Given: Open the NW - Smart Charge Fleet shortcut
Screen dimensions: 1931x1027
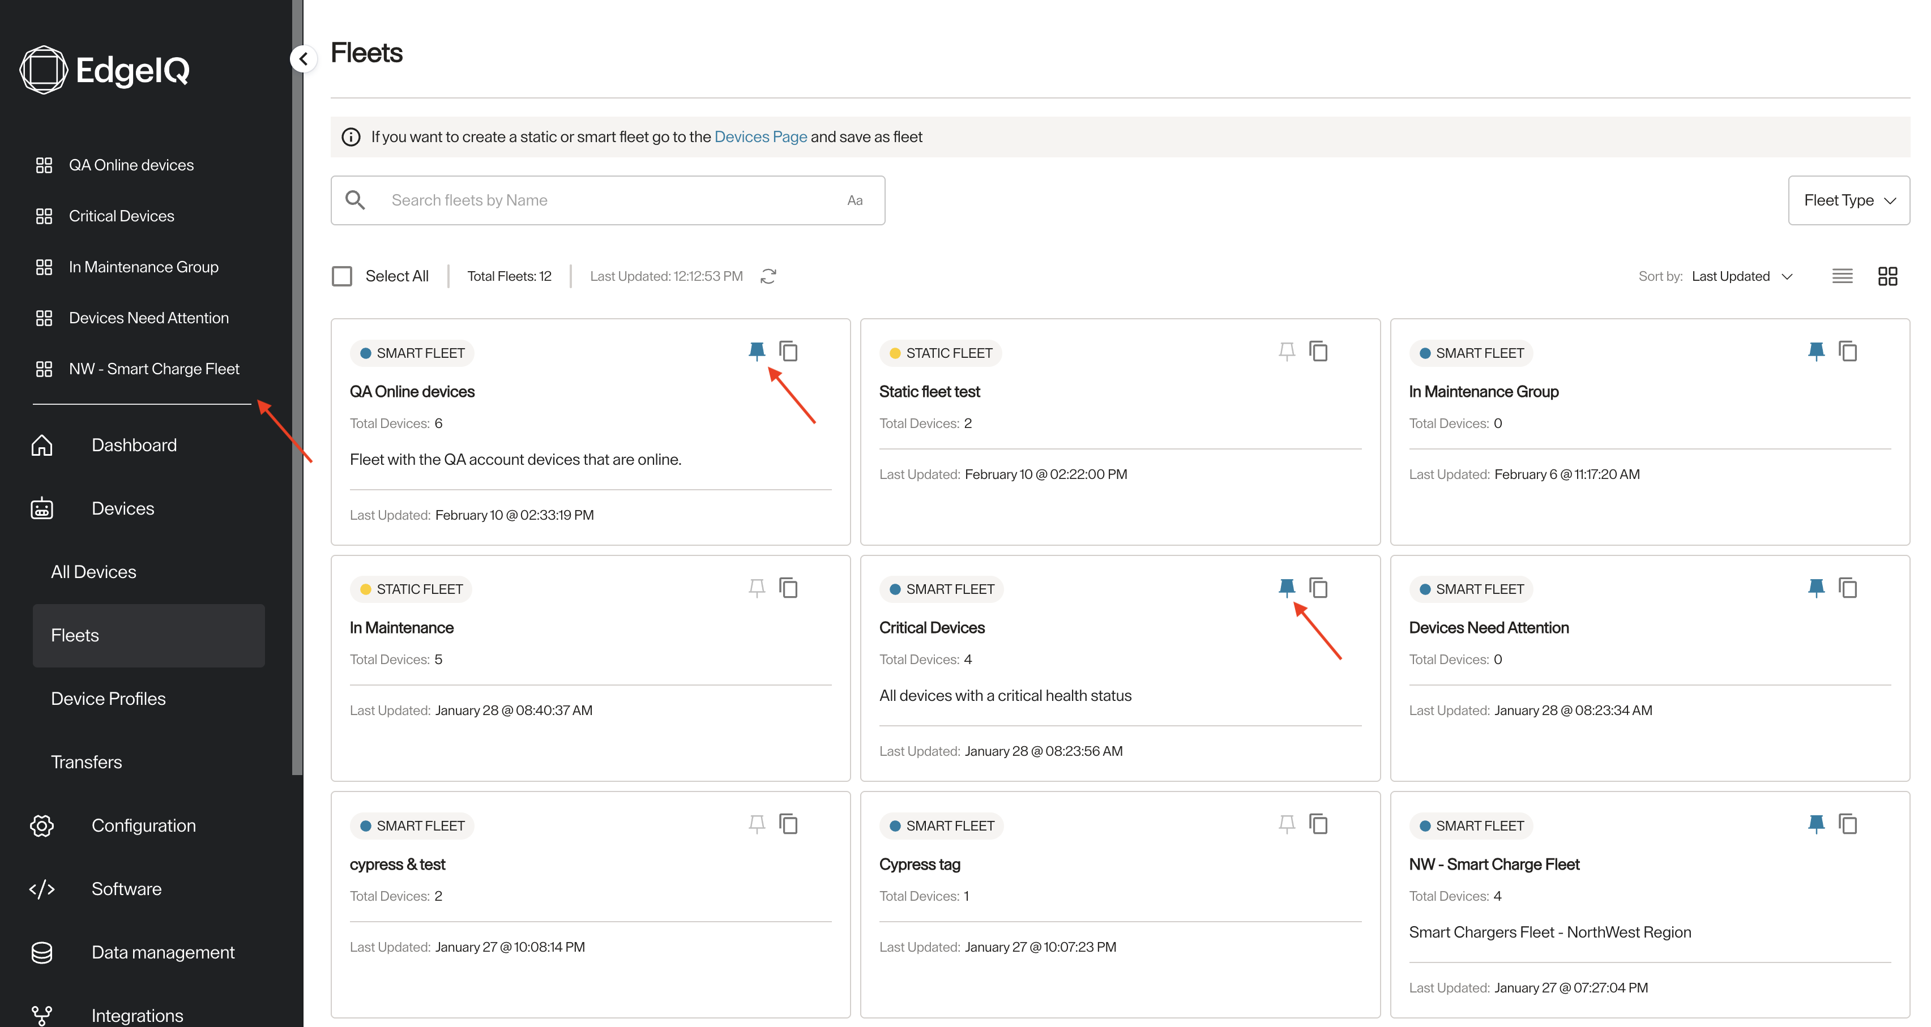Looking at the screenshot, I should 153,369.
